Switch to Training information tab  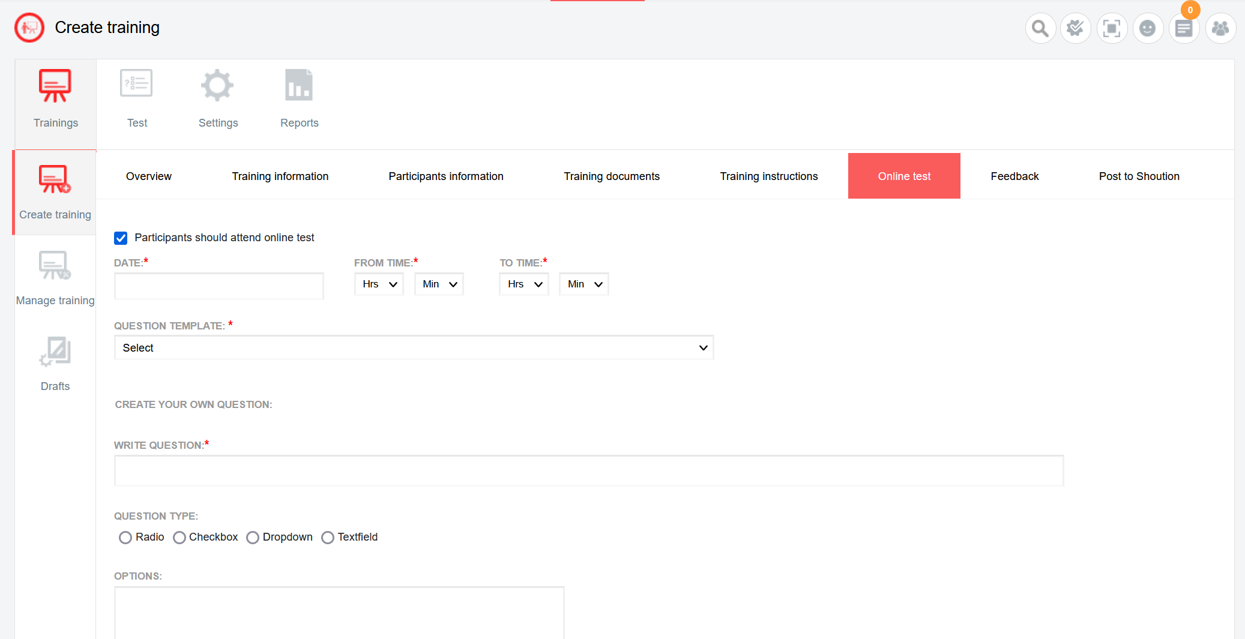pyautogui.click(x=280, y=176)
